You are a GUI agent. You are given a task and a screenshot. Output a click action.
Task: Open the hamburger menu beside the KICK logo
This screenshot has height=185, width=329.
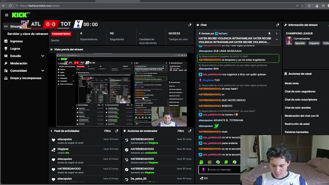(x=7, y=15)
